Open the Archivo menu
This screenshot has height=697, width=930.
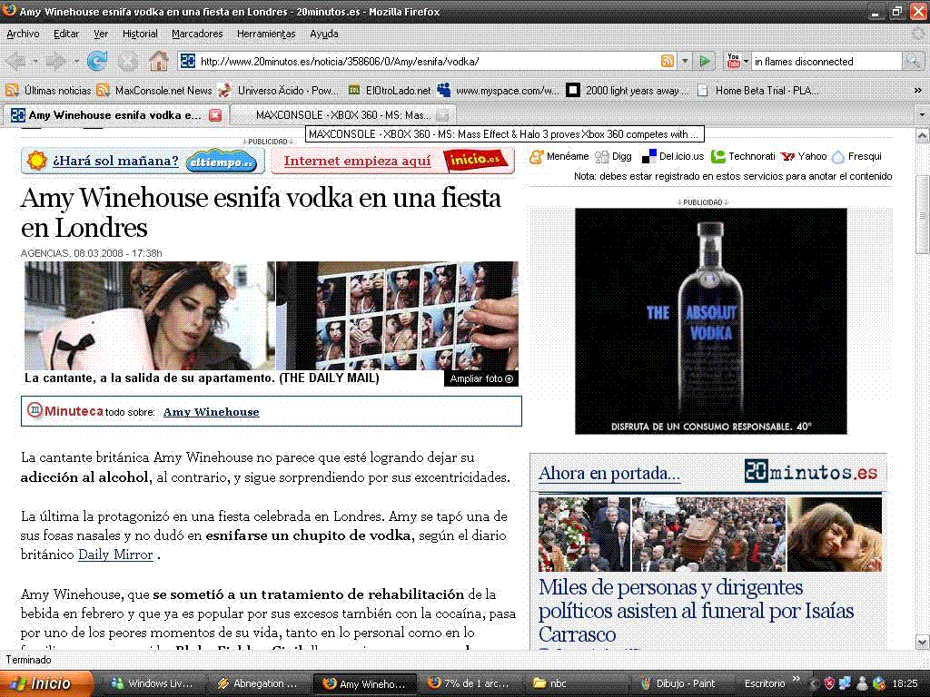pyautogui.click(x=23, y=34)
